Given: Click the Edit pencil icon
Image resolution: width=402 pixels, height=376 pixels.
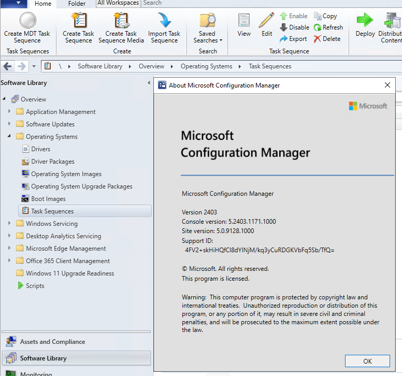Looking at the screenshot, I should point(266,20).
